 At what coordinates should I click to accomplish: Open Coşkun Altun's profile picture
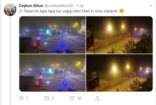[10, 10]
